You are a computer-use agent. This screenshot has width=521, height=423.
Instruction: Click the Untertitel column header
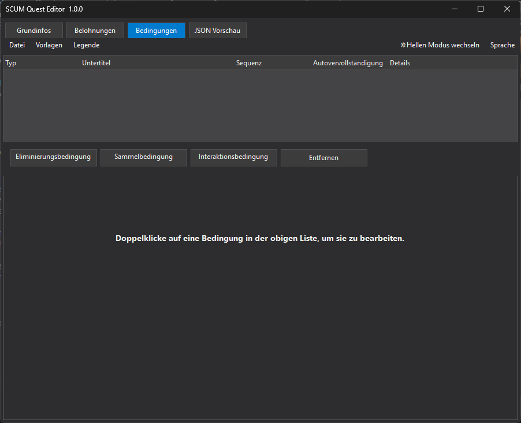[96, 63]
